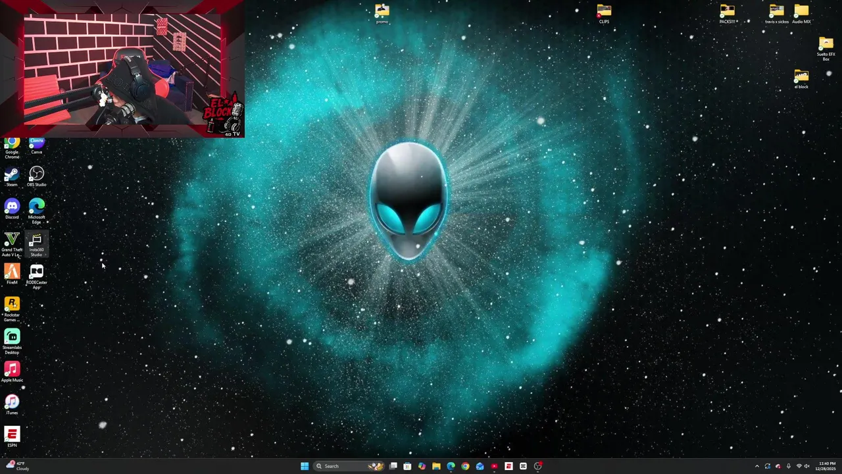Select the Steam desktop icon
Screen dimensions: 842x474
click(x=12, y=176)
